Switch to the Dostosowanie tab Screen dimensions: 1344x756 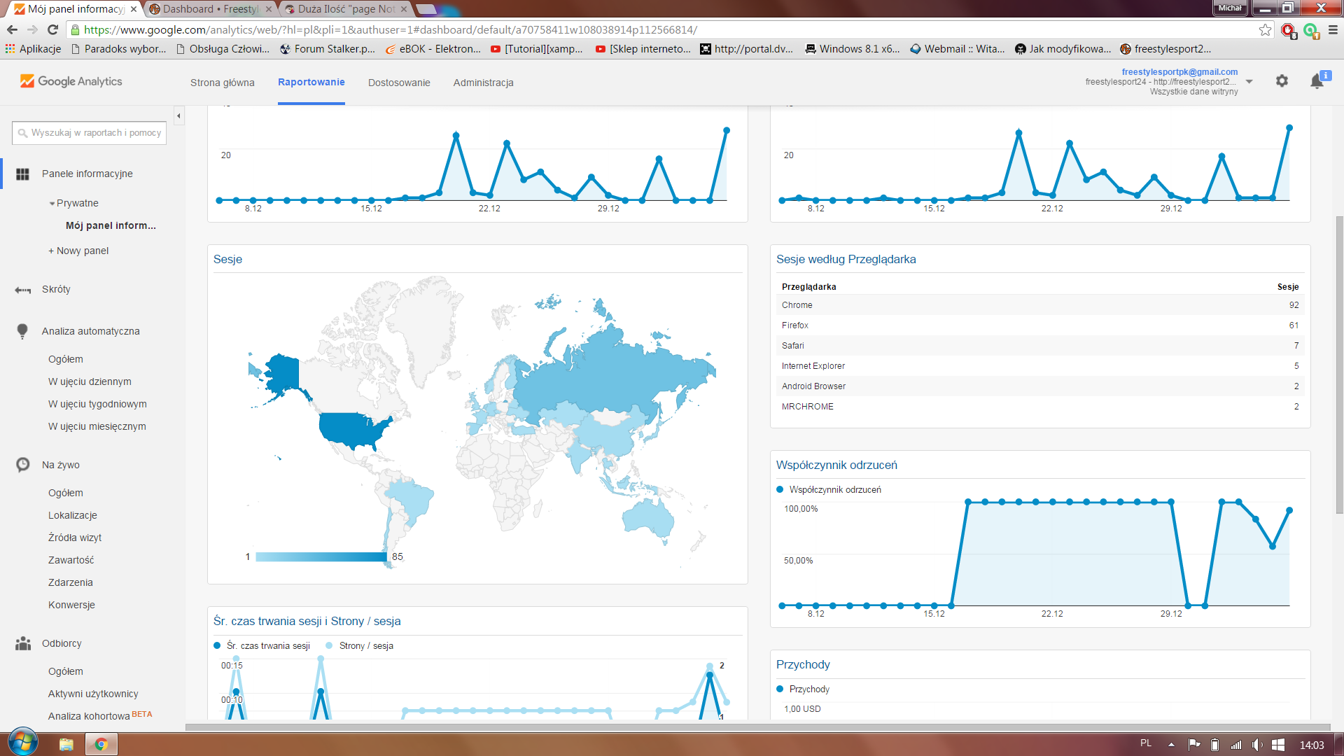[399, 83]
